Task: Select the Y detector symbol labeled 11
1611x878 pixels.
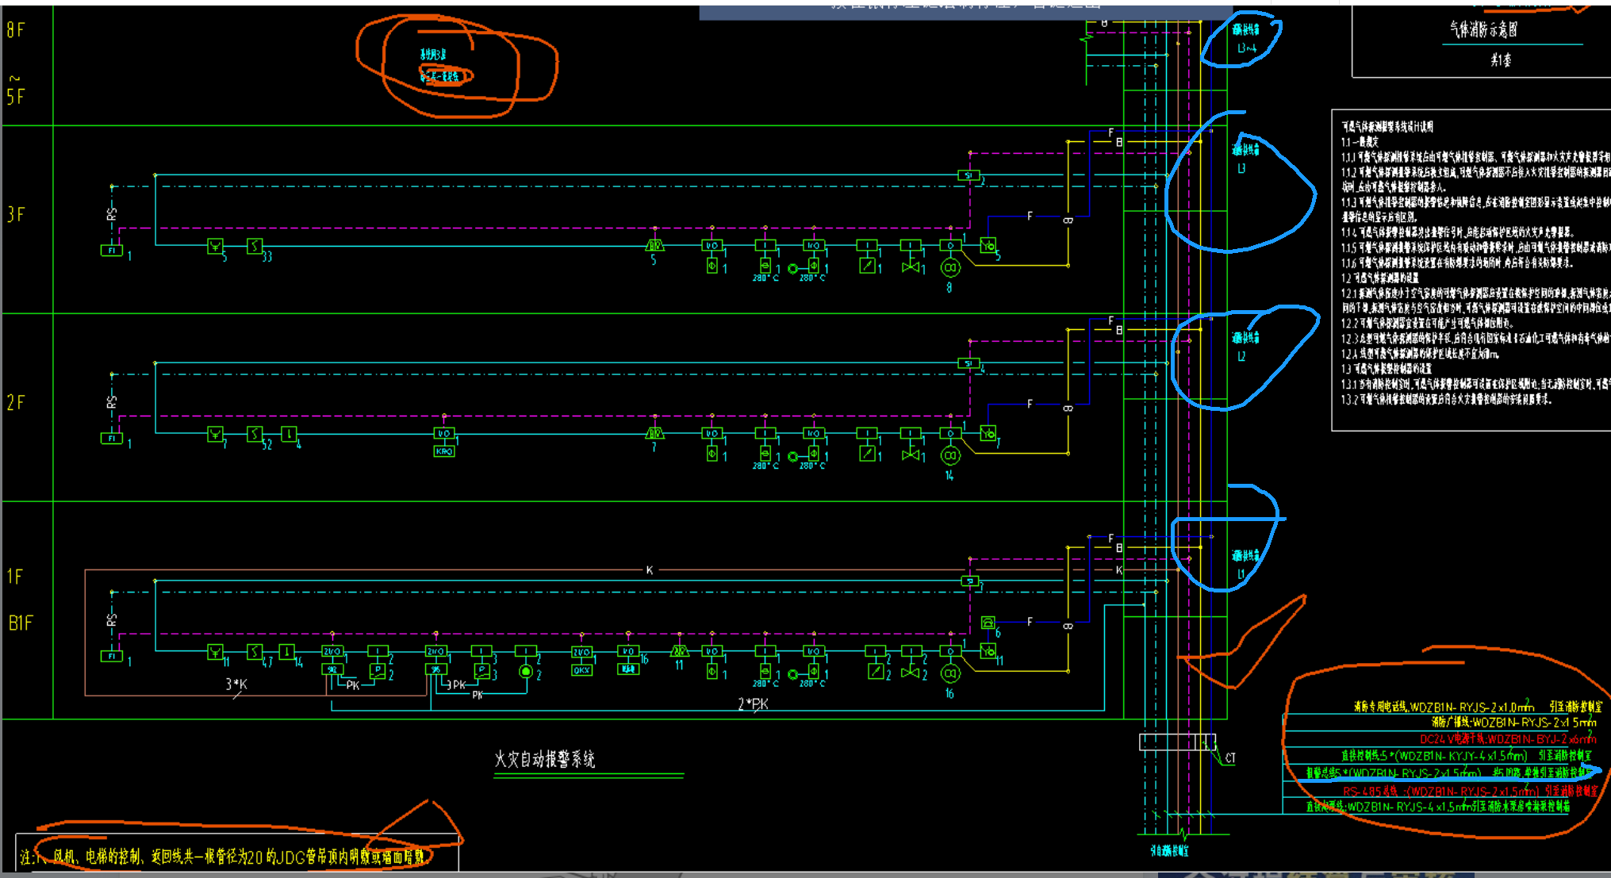Action: pyautogui.click(x=215, y=652)
